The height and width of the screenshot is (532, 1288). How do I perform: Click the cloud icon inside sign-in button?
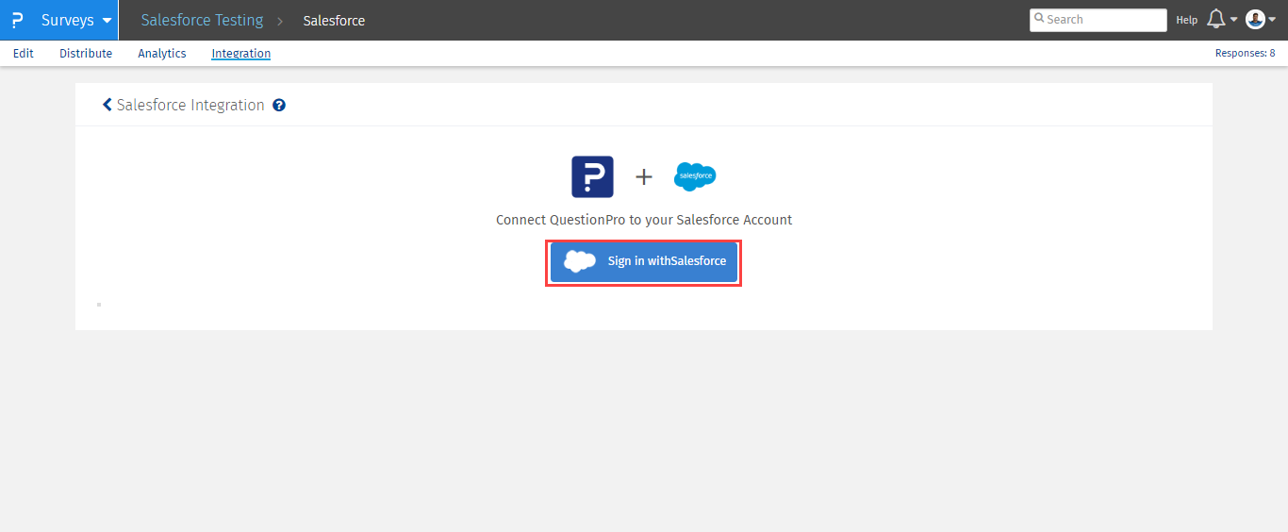580,261
